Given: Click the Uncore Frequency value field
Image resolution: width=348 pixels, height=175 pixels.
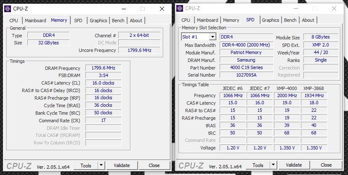Looking at the screenshot, I should (139, 50).
